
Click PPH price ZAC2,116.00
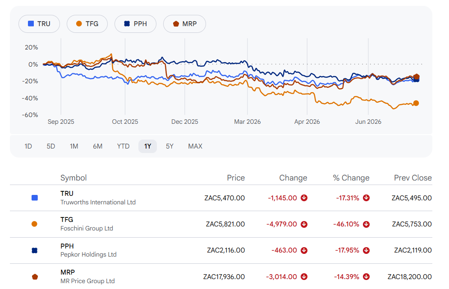coord(226,250)
